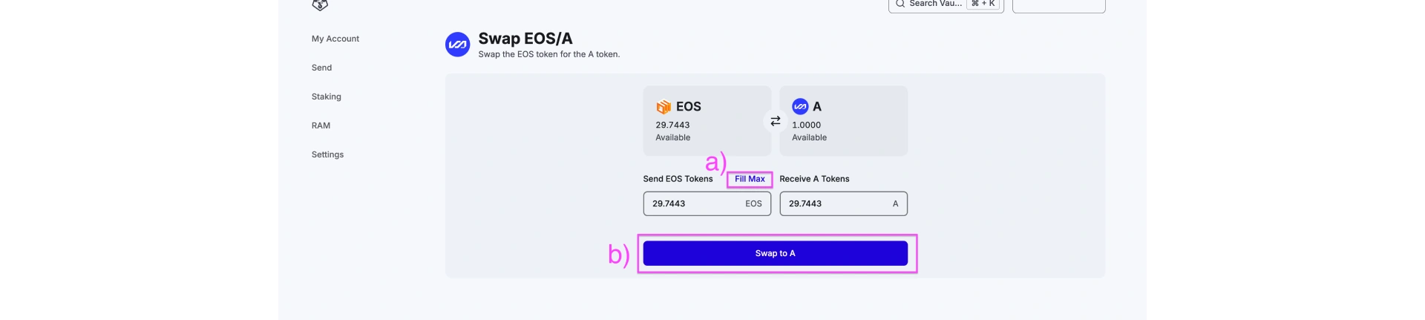Click the empty button beside the search box
Viewport: 1425px width, 320px height.
click(1058, 4)
